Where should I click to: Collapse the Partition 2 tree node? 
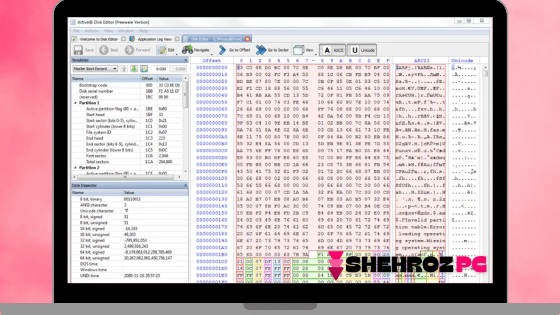pyautogui.click(x=75, y=168)
